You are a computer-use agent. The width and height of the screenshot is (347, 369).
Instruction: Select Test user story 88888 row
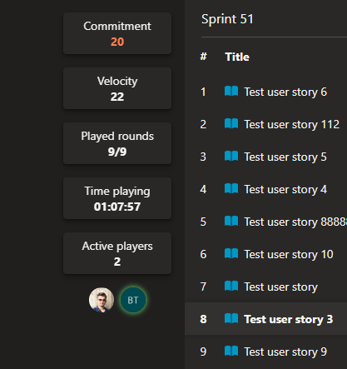(x=265, y=222)
